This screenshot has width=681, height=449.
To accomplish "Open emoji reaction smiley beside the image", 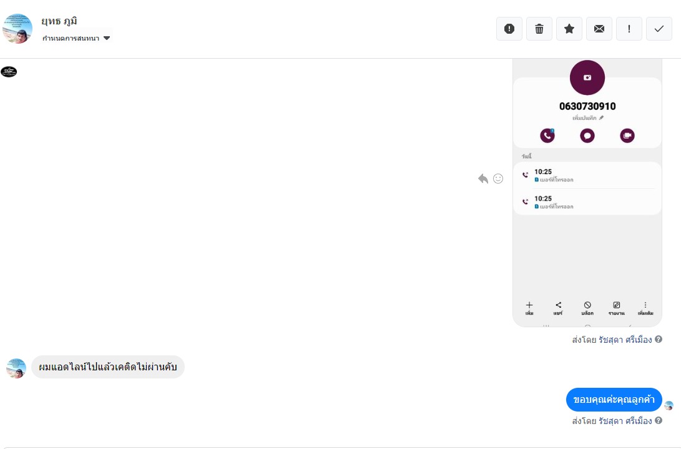I will [x=498, y=179].
